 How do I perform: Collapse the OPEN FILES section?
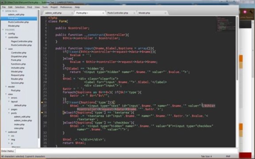coord(3,11)
